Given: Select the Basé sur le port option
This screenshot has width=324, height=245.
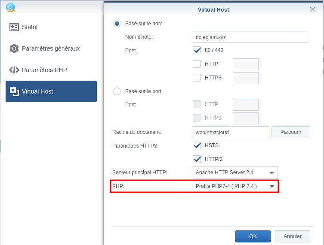Looking at the screenshot, I should [117, 91].
